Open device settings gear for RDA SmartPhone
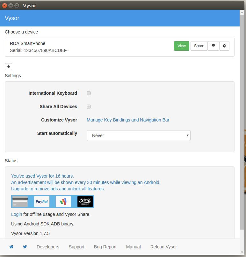Viewport: 246px width, 257px height. pyautogui.click(x=224, y=46)
